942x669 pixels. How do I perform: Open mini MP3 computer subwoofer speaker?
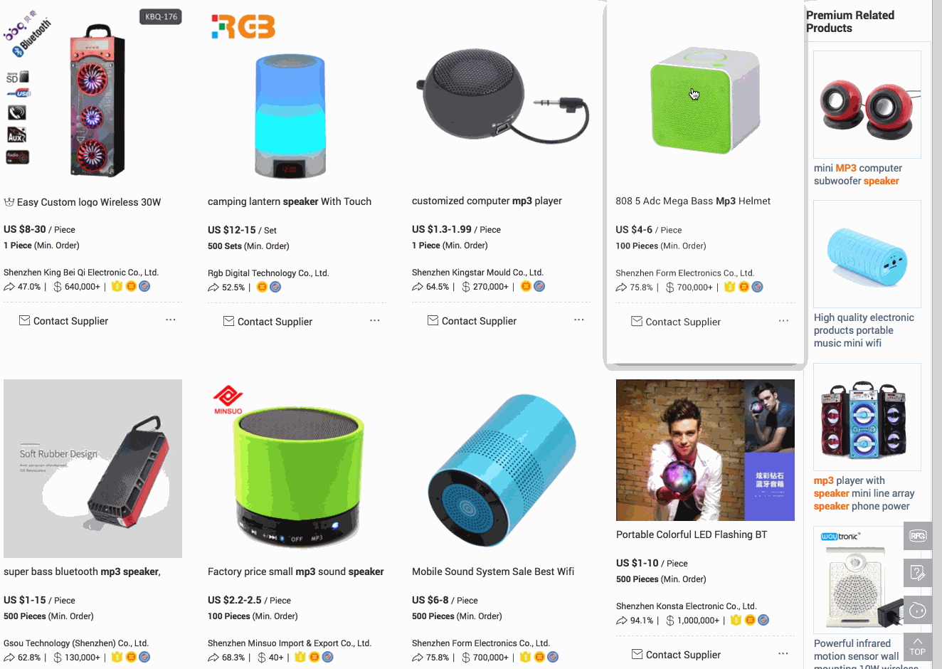click(x=857, y=174)
